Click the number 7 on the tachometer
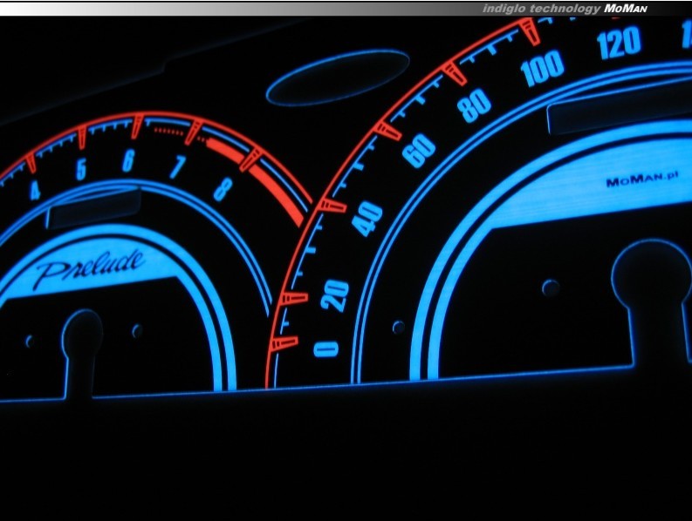Viewport: 692px width, 521px height. coord(178,166)
